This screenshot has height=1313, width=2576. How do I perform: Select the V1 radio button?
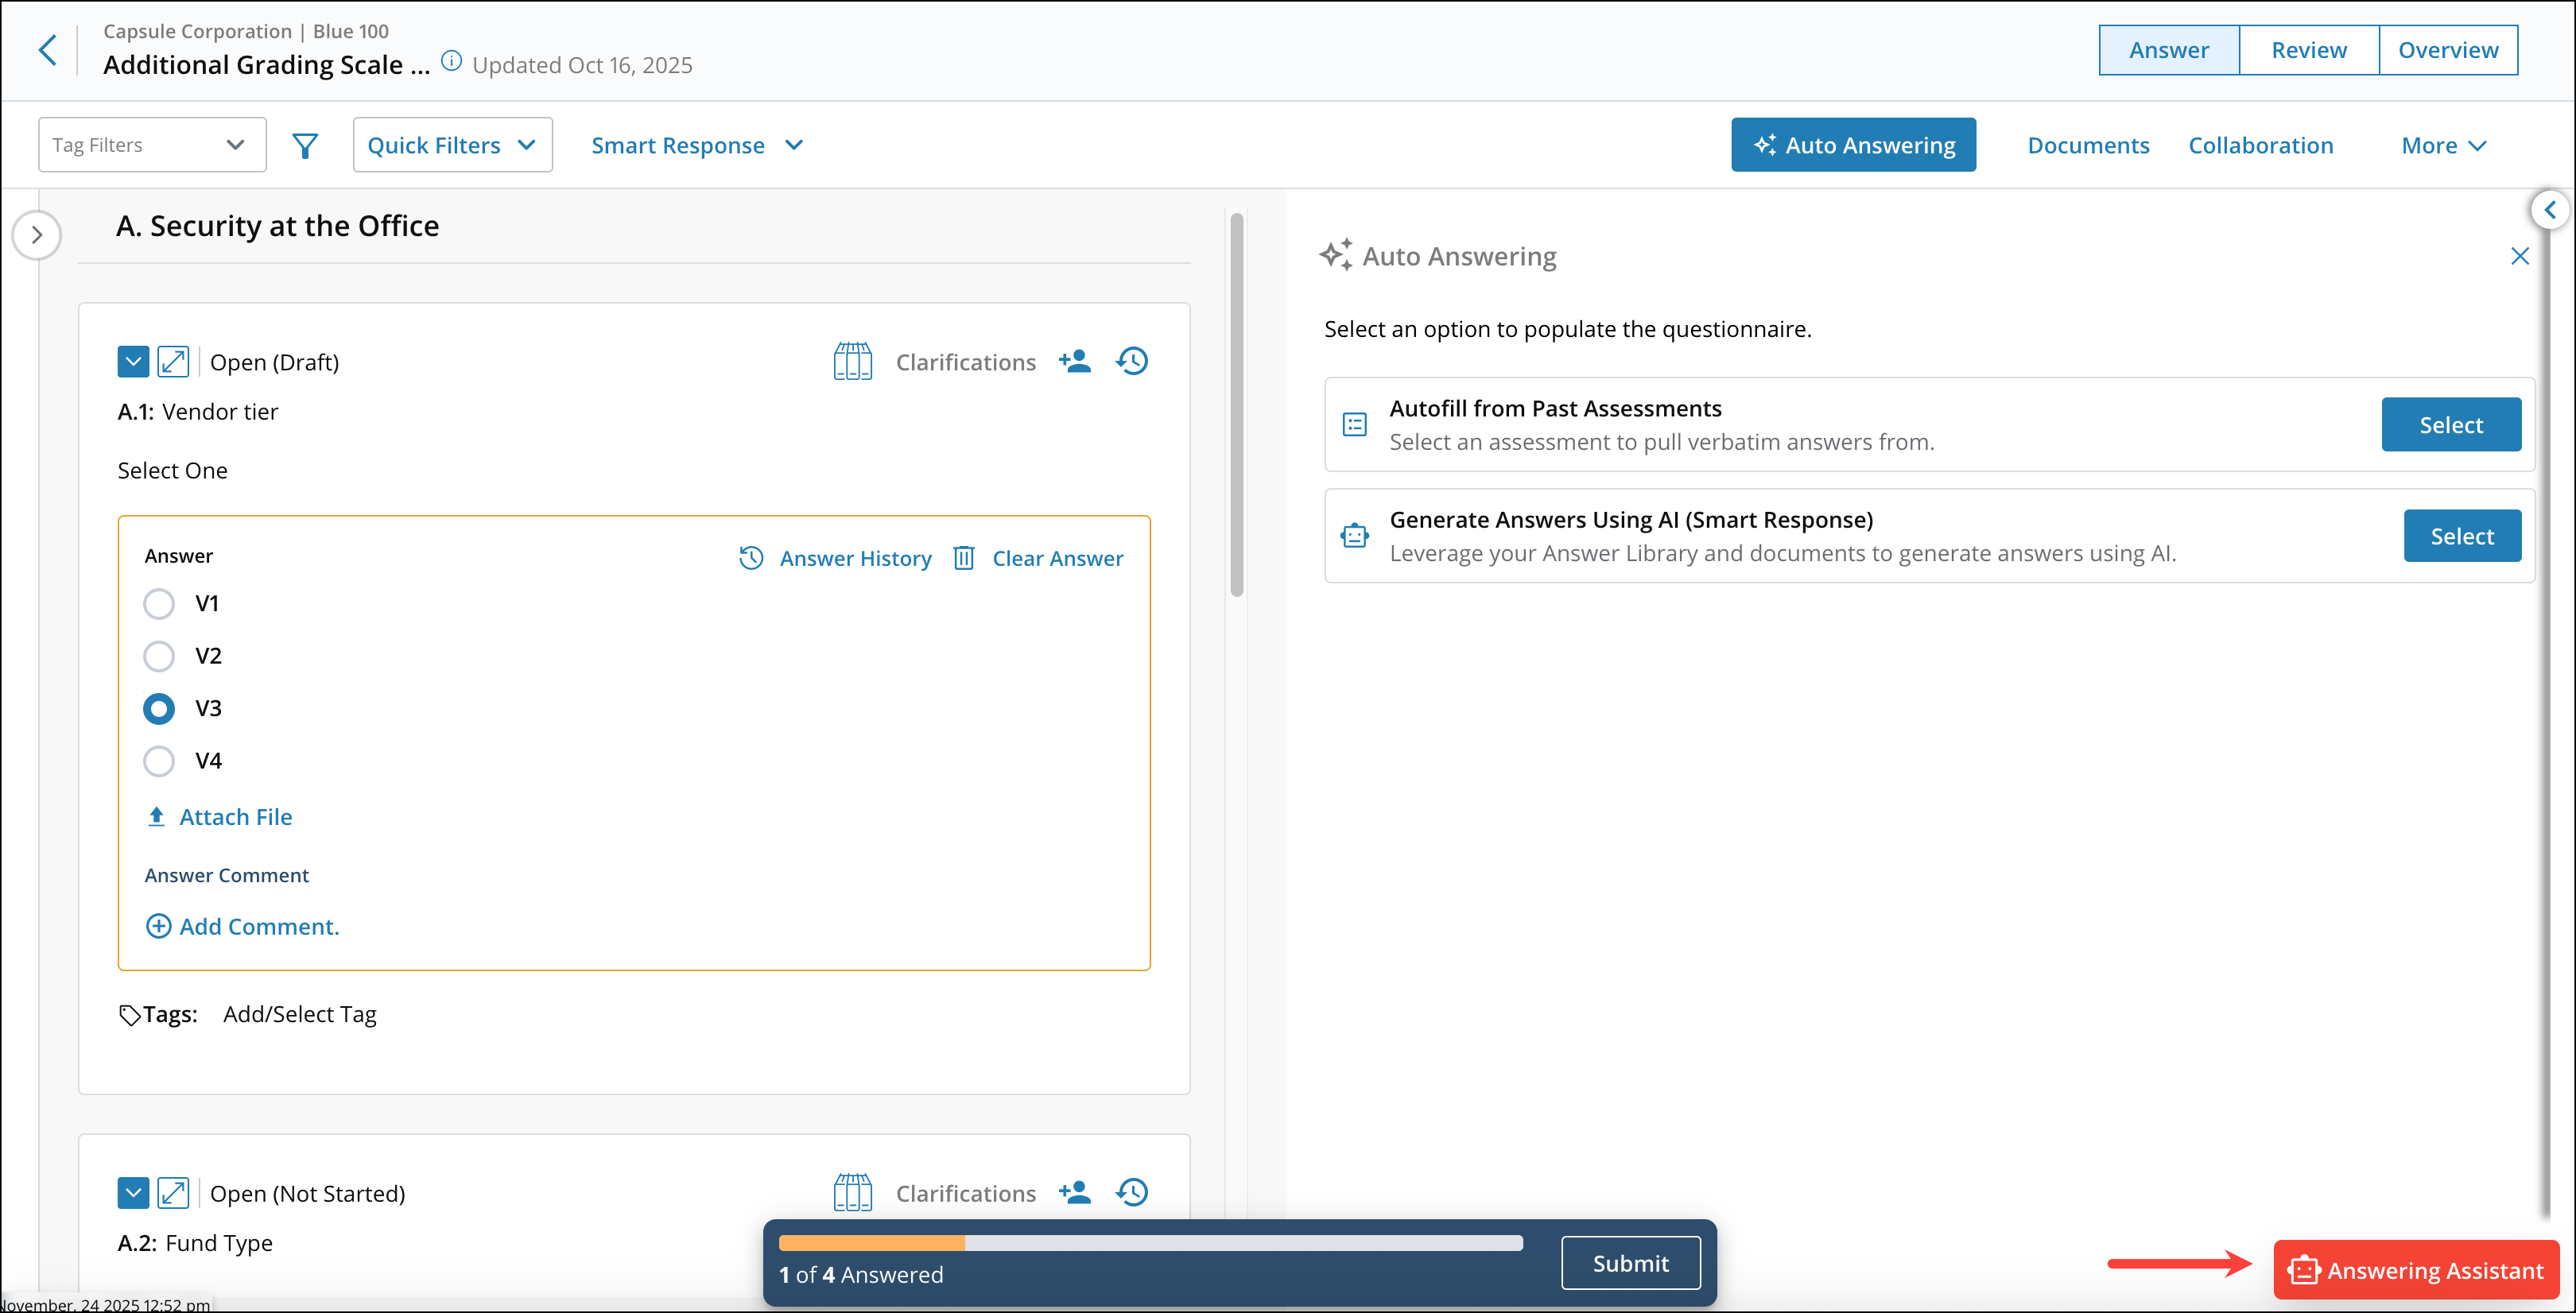158,603
